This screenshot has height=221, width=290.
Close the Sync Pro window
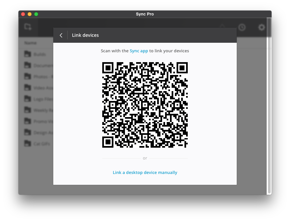[x=23, y=14]
